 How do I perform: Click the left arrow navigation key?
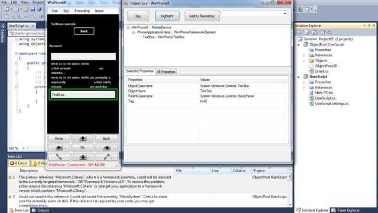[59, 148]
